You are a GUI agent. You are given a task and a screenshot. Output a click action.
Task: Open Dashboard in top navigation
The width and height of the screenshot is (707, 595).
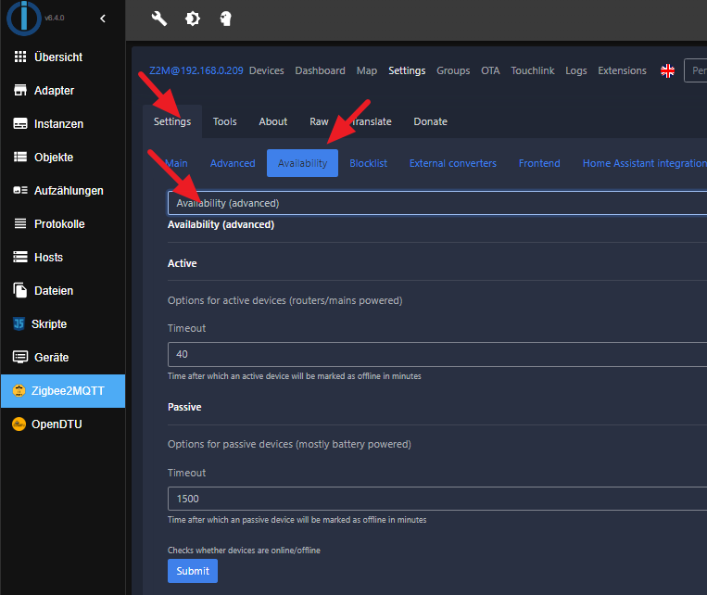tap(320, 70)
